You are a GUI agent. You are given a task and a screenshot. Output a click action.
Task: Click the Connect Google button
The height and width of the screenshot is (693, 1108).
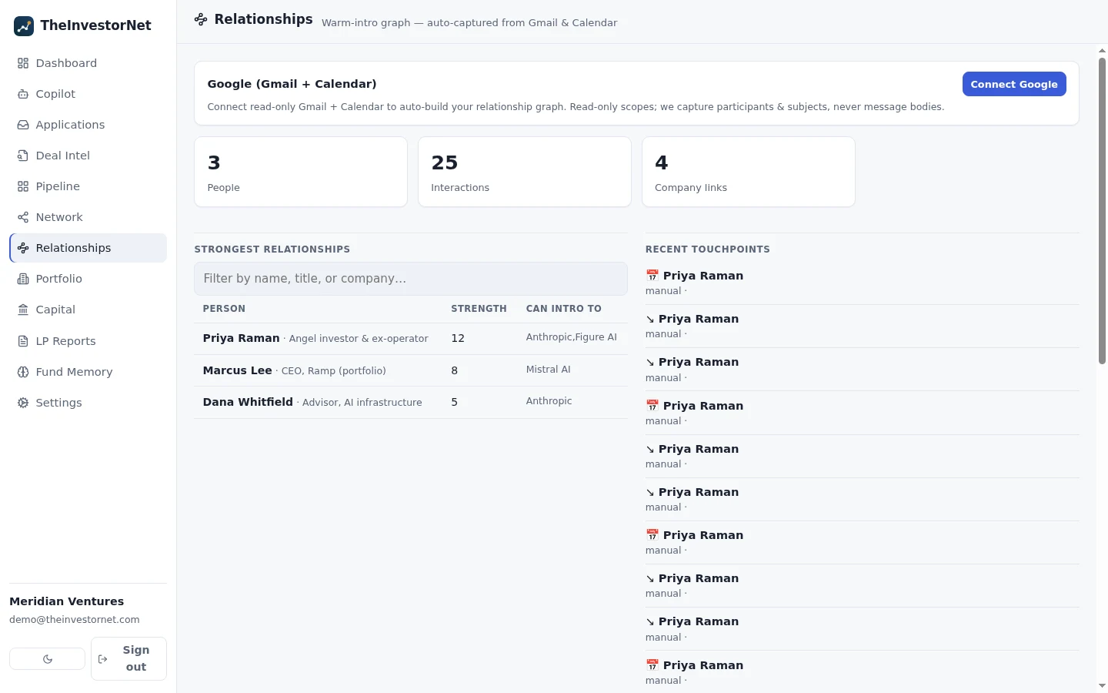tap(1014, 84)
